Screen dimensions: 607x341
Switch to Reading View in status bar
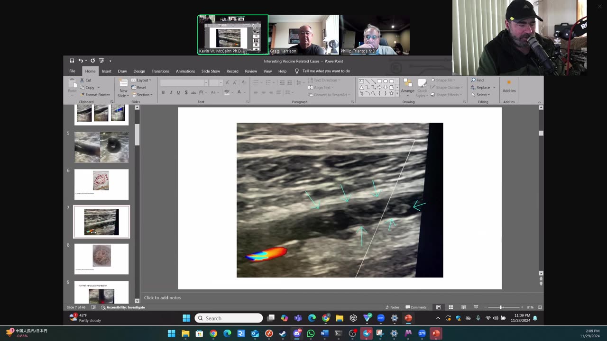[463, 307]
